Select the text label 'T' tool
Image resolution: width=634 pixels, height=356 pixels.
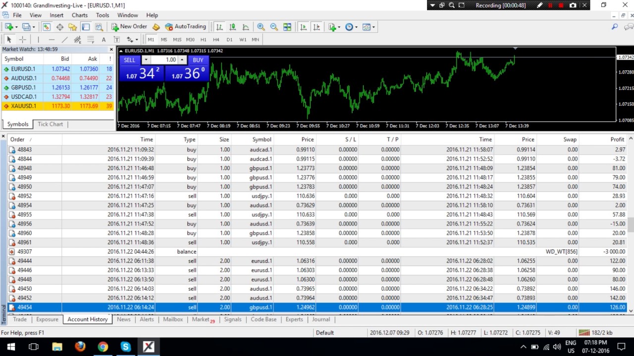[116, 40]
